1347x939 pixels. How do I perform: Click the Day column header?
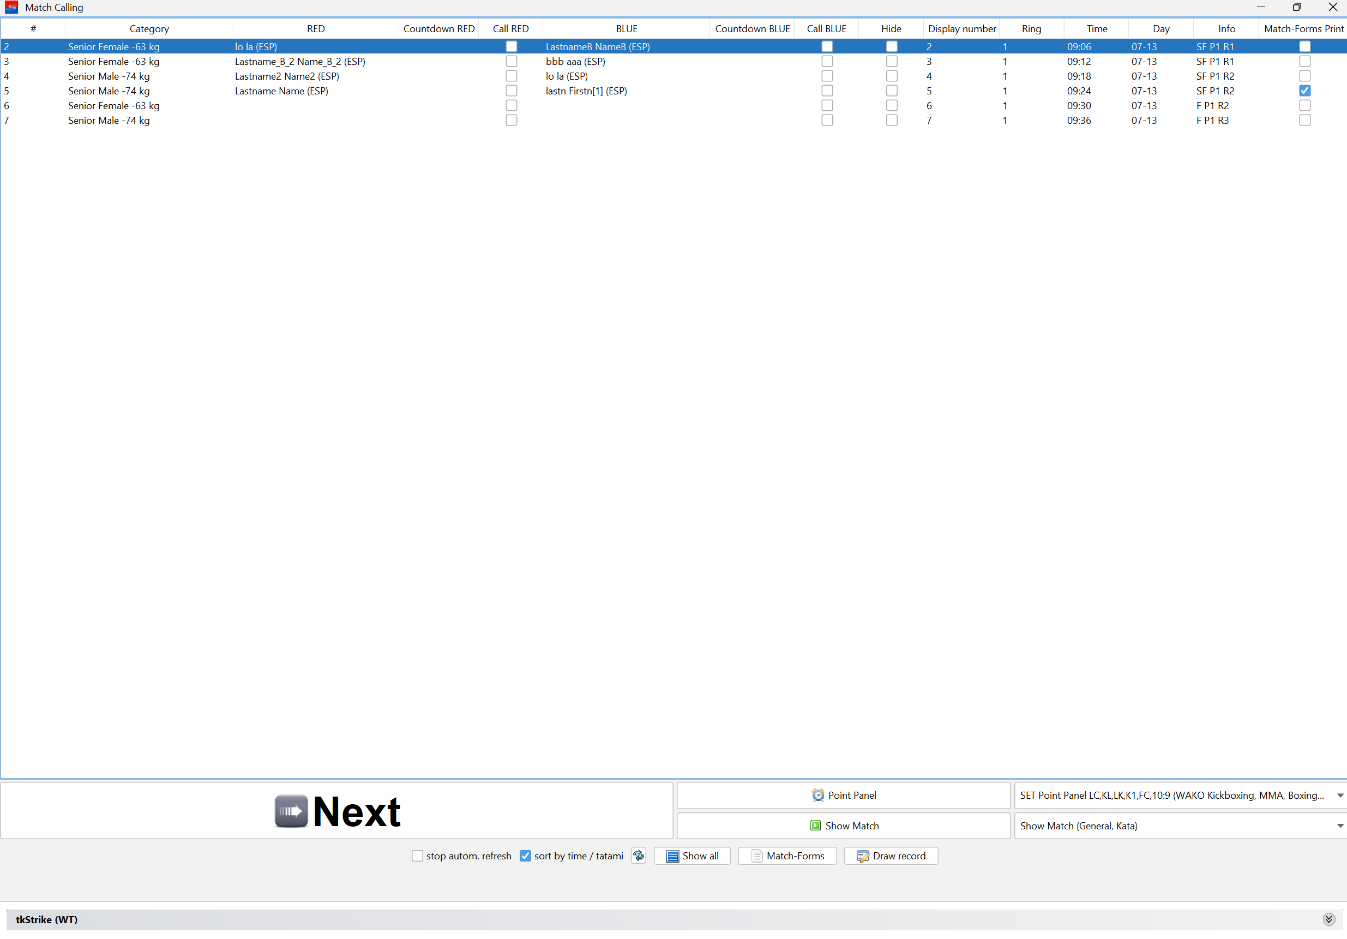tap(1160, 29)
